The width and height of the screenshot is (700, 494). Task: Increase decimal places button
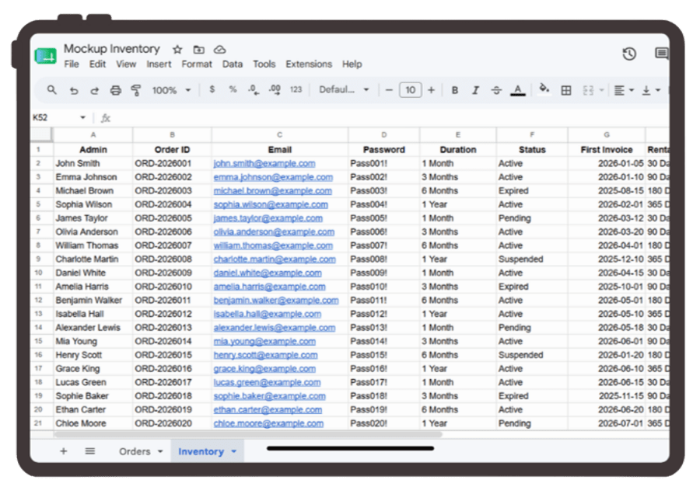[x=275, y=90]
